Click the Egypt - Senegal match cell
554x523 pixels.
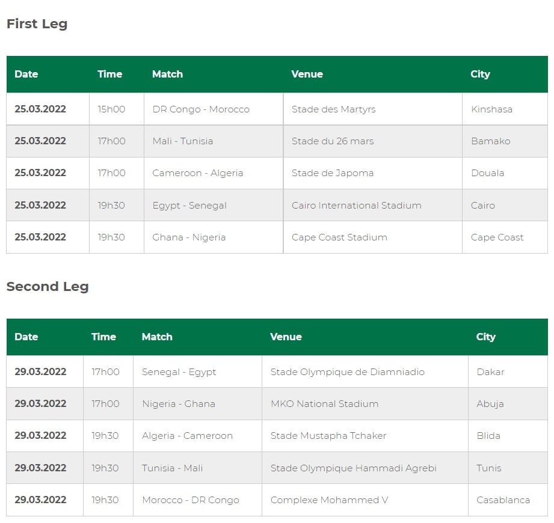(x=214, y=205)
